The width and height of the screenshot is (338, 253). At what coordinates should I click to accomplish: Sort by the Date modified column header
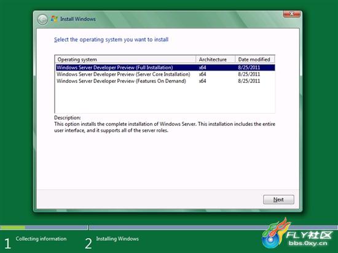point(255,60)
